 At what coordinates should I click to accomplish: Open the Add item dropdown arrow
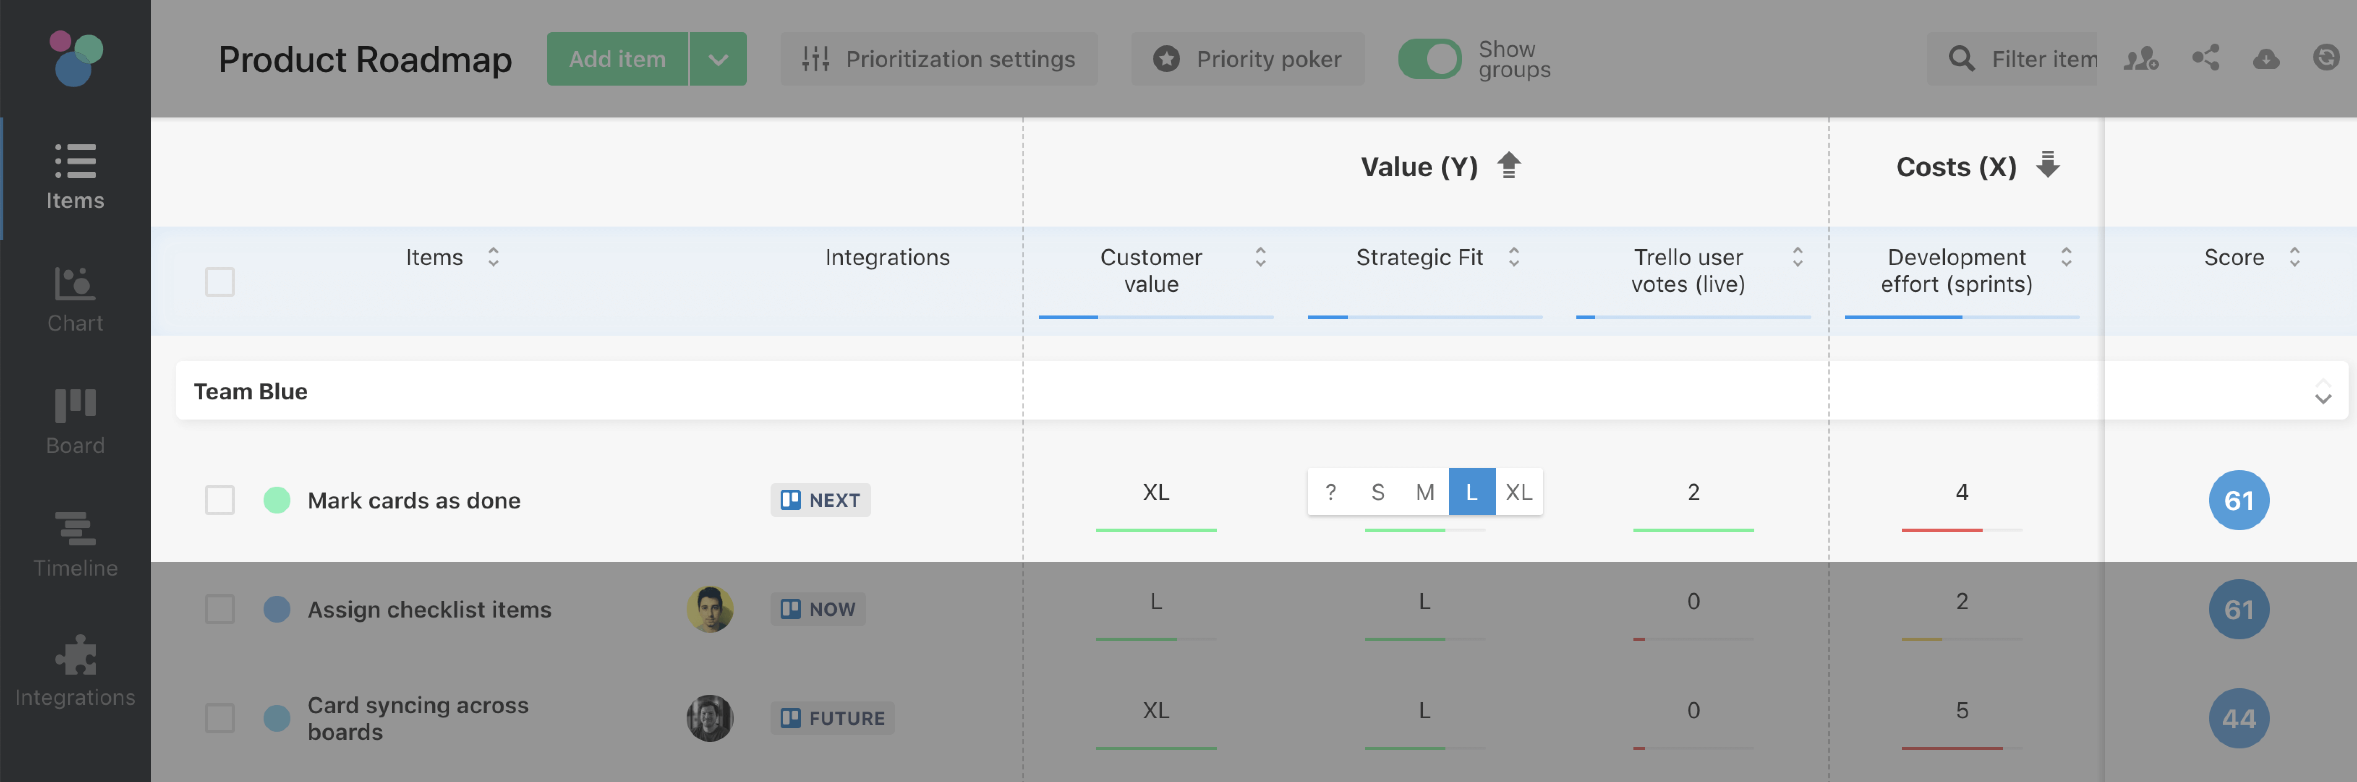click(718, 59)
